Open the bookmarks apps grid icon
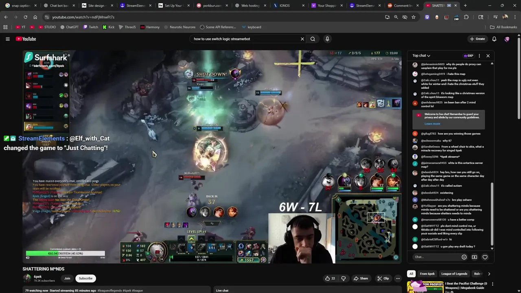Image resolution: width=521 pixels, height=293 pixels. coord(5,27)
